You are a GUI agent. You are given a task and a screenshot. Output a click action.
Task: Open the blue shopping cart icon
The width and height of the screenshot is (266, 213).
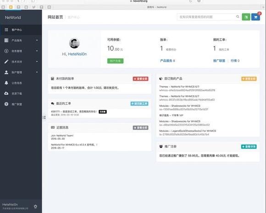click(255, 17)
